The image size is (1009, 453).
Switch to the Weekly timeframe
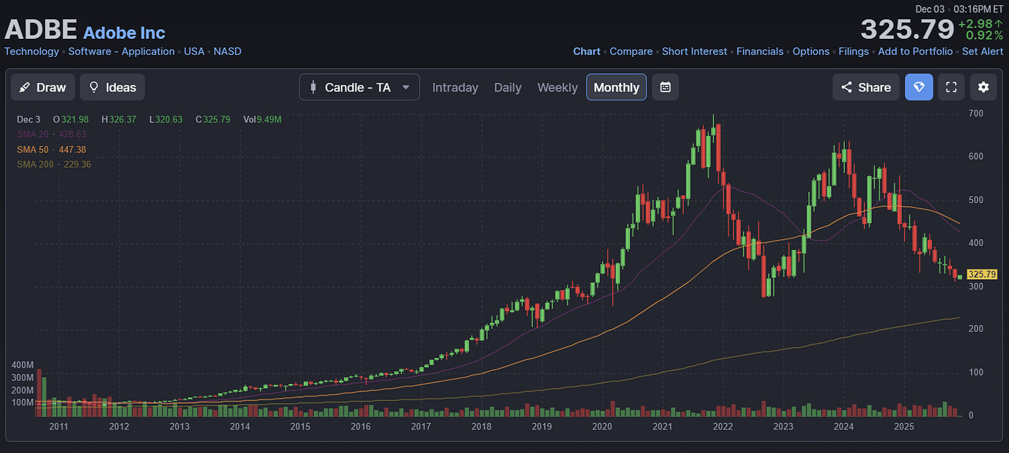(557, 87)
